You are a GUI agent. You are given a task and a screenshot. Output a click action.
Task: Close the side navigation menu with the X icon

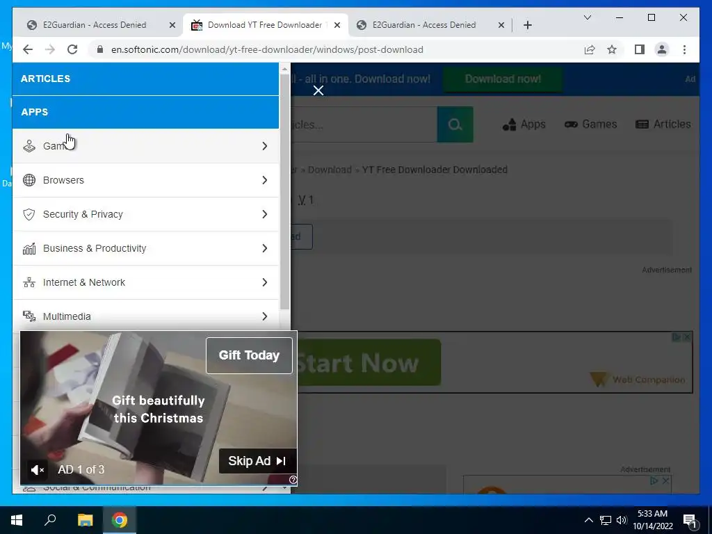(x=318, y=90)
